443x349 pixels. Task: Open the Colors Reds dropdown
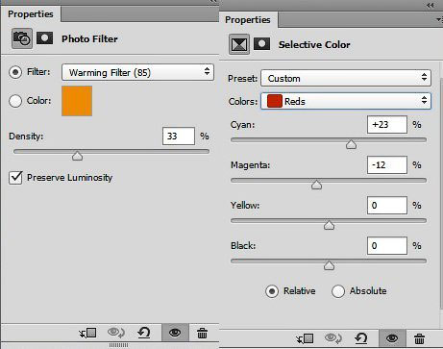click(x=346, y=101)
